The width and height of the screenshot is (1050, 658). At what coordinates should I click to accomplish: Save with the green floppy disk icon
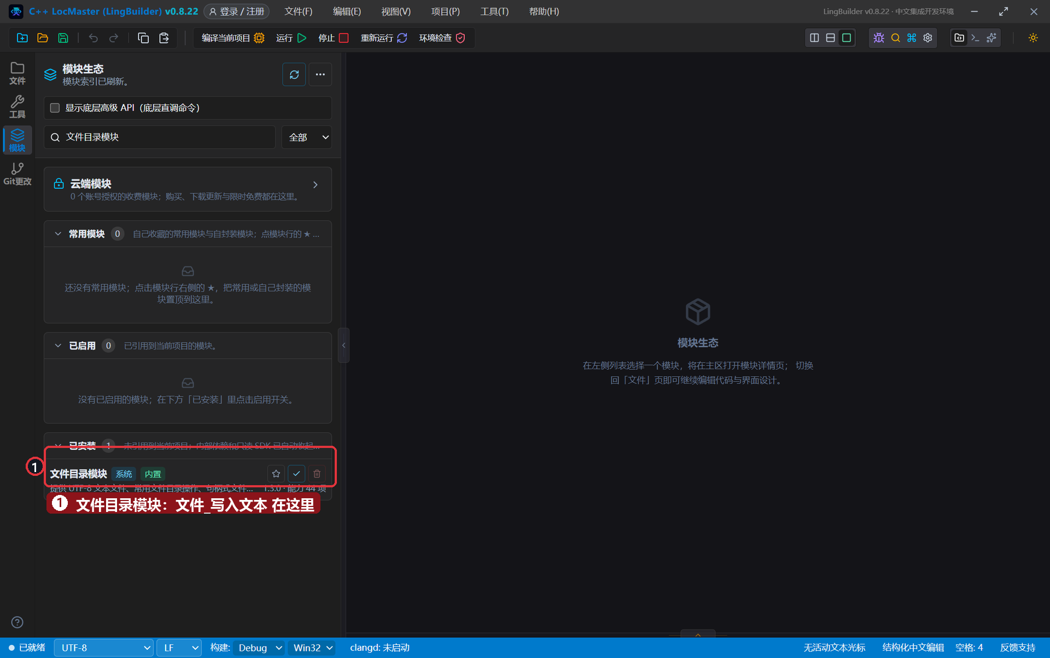pos(63,38)
